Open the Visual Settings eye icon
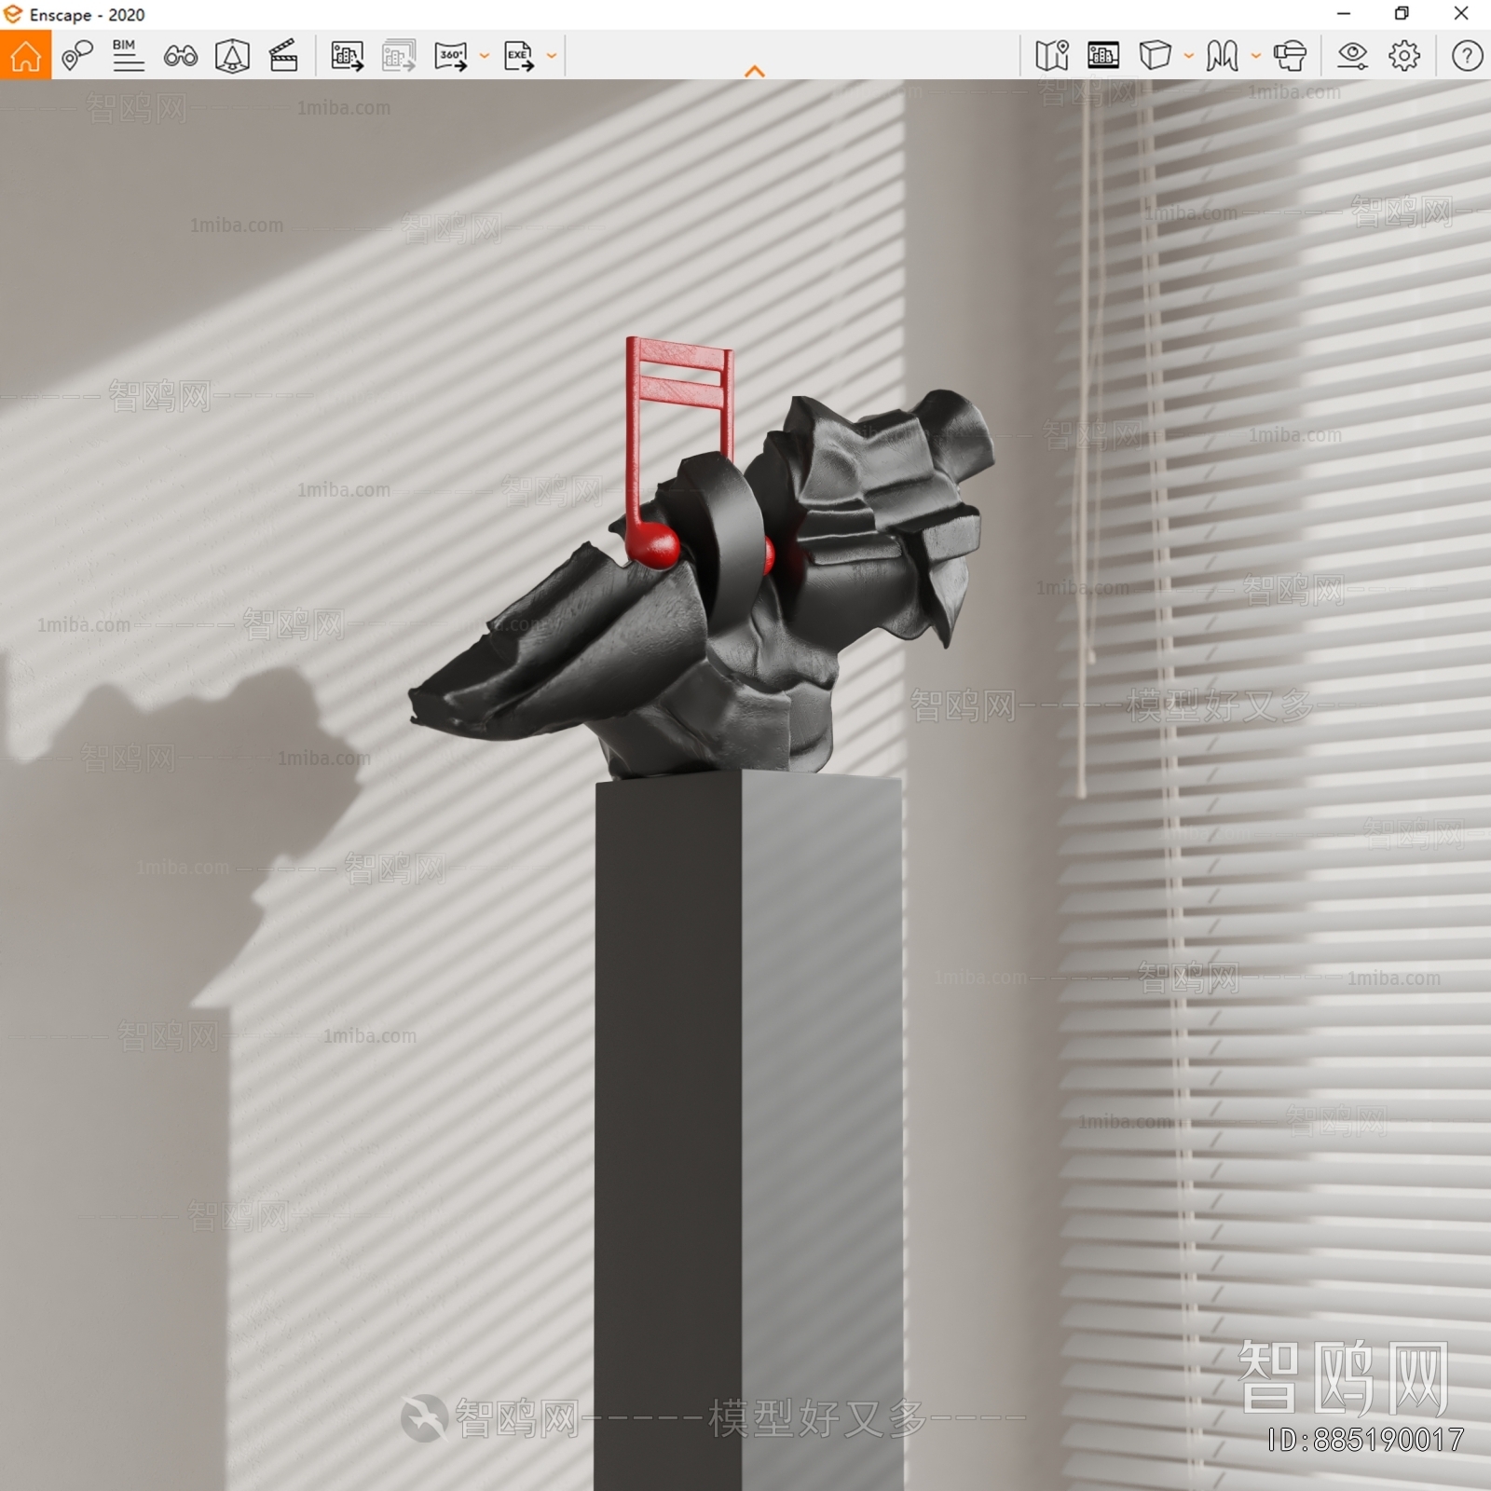Viewport: 1491px width, 1491px height. click(x=1352, y=56)
